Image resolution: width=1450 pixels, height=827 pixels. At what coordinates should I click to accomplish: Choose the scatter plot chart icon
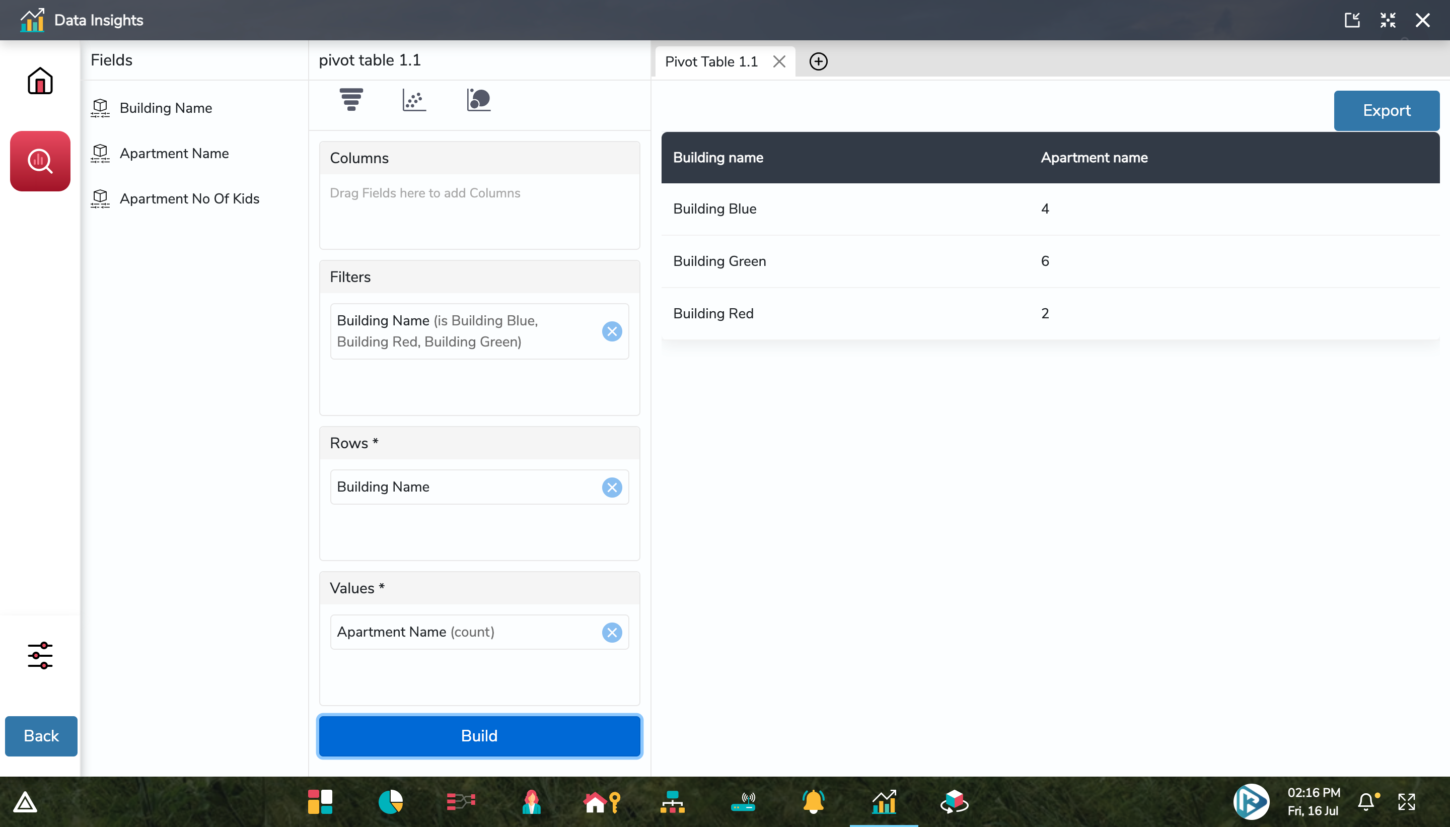(x=414, y=100)
